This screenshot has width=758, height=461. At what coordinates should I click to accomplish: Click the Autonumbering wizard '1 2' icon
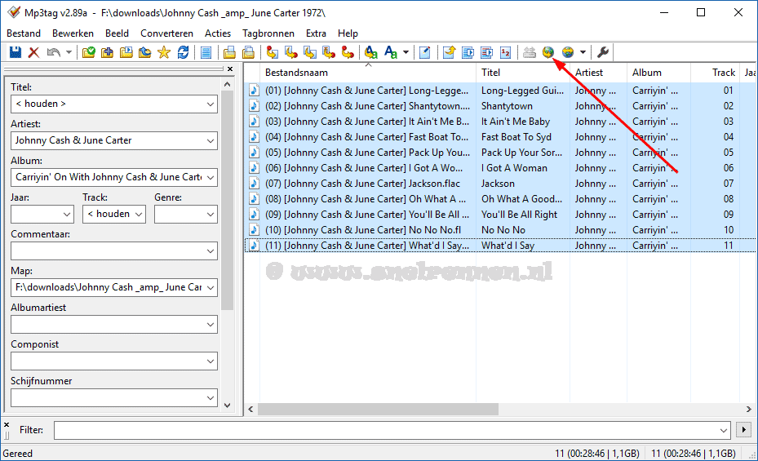click(506, 52)
